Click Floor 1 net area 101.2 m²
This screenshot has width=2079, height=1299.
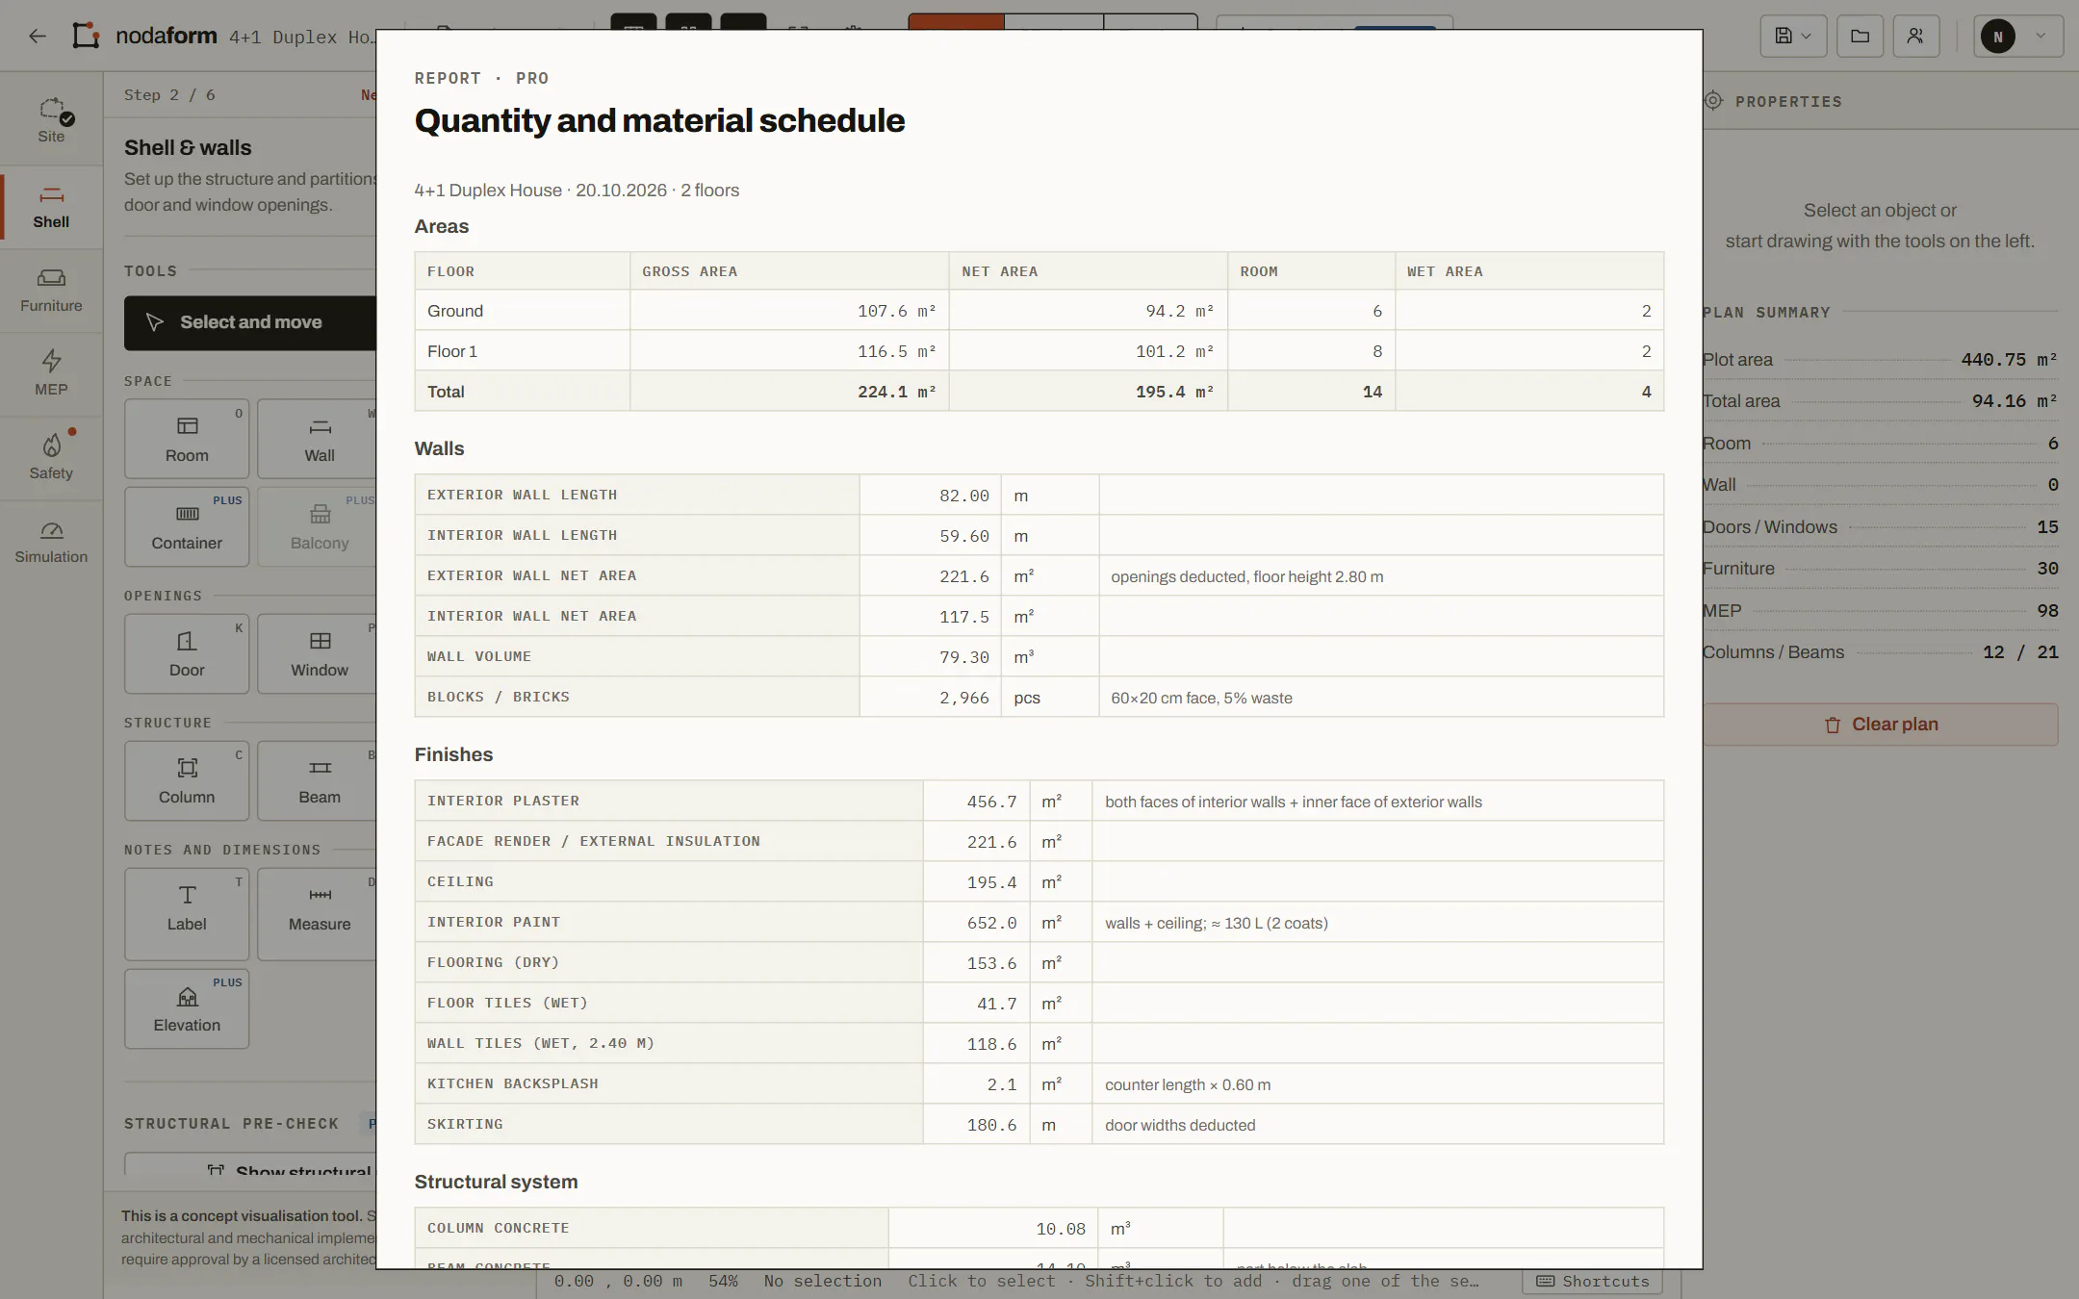pyautogui.click(x=1089, y=351)
